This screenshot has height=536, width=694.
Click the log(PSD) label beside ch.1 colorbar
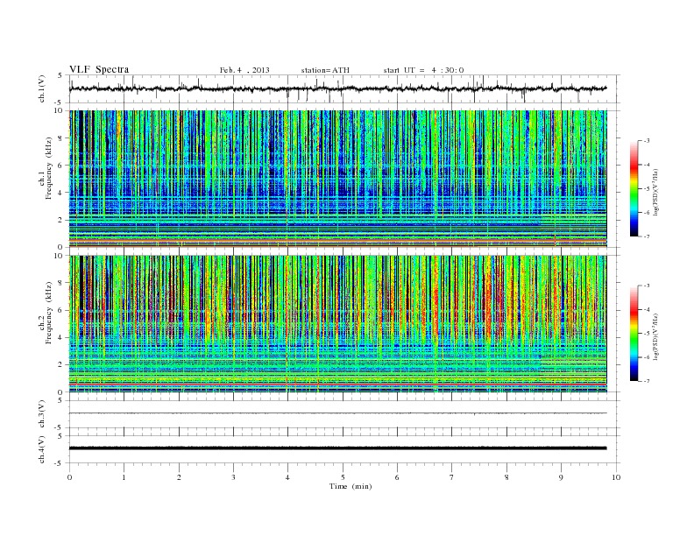pos(656,192)
